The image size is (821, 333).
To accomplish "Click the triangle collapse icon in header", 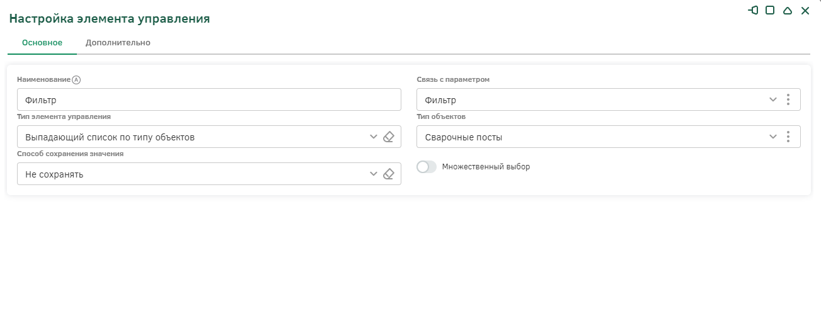I will pos(787,11).
